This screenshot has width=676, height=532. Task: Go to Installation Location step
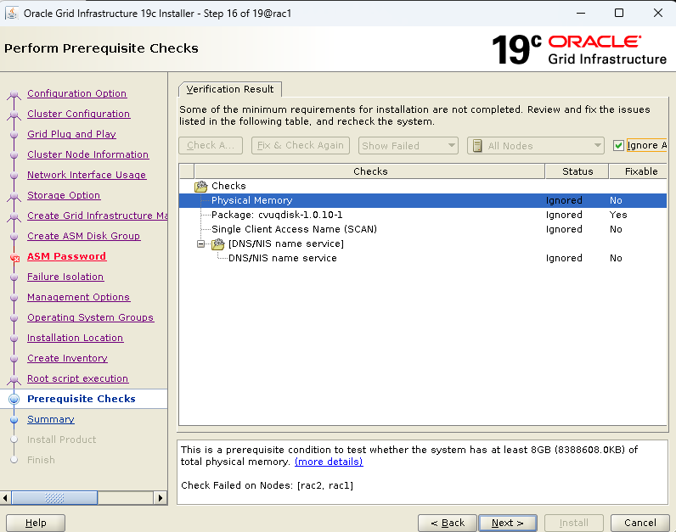point(75,338)
